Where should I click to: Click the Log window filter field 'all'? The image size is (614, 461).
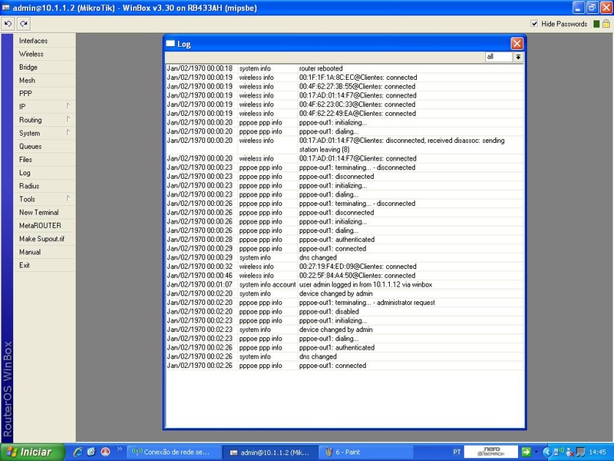click(x=498, y=57)
